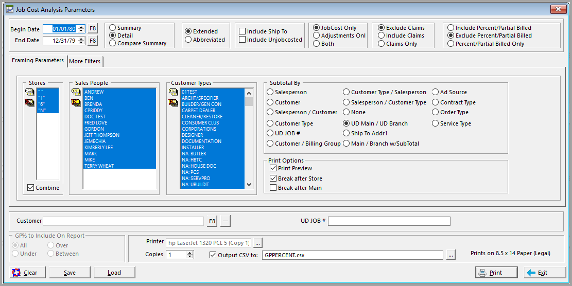Image resolution: width=572 pixels, height=286 pixels.
Task: Enable the Include Ship To checkbox
Action: pos(242,31)
